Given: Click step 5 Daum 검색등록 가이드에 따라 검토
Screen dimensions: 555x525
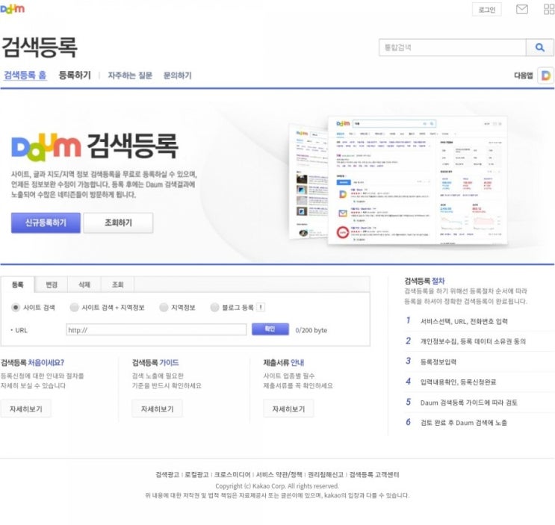Looking at the screenshot, I should click(x=468, y=403).
